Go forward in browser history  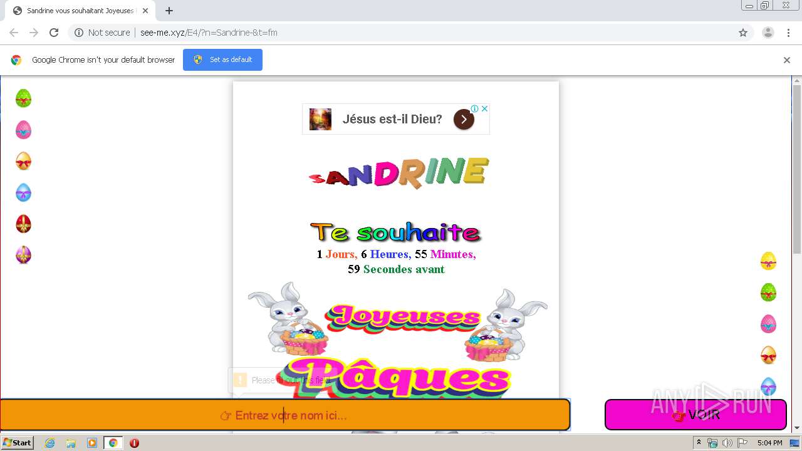pyautogui.click(x=34, y=33)
